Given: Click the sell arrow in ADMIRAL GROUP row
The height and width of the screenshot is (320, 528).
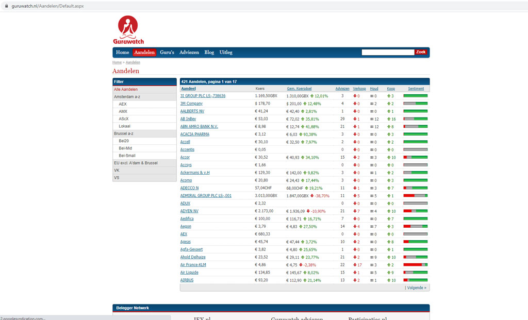Looking at the screenshot, I should (x=355, y=196).
